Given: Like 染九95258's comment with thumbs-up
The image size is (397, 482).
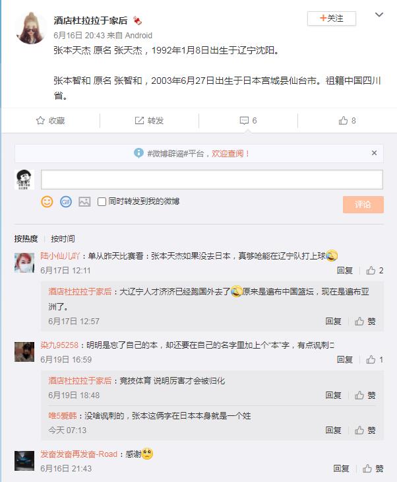Looking at the screenshot, I should tap(371, 360).
